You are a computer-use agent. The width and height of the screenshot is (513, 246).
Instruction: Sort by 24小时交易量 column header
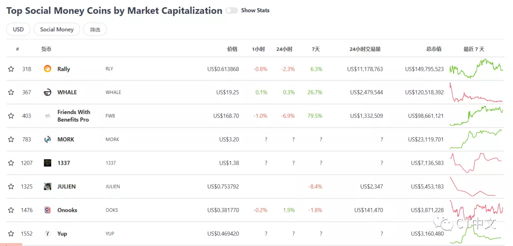[x=365, y=49]
